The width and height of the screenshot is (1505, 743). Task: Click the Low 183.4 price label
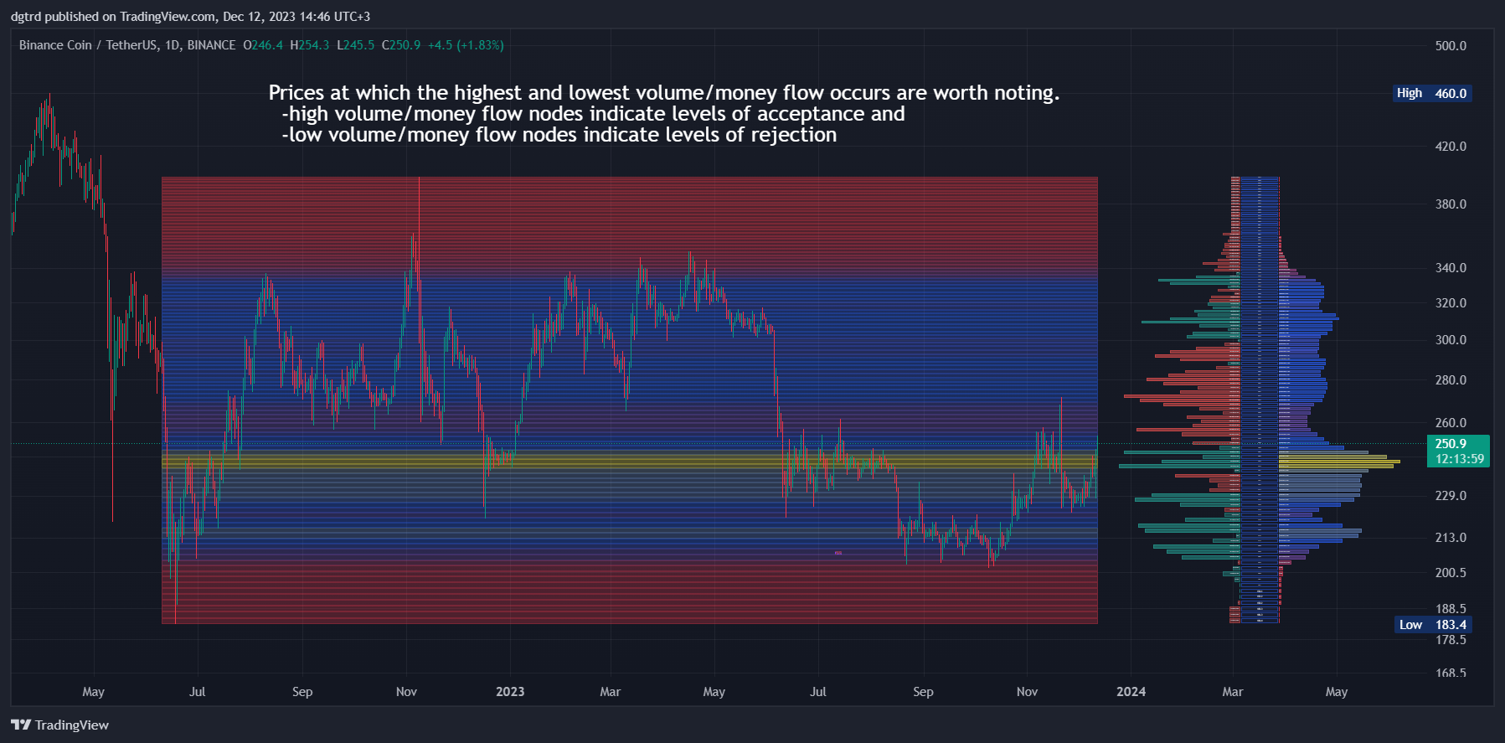1434,625
